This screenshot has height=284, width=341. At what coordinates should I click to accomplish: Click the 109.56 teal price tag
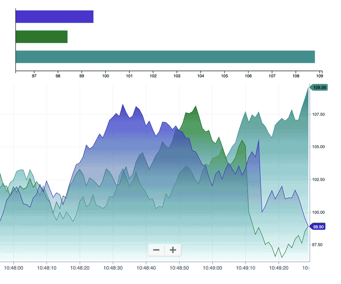point(319,88)
